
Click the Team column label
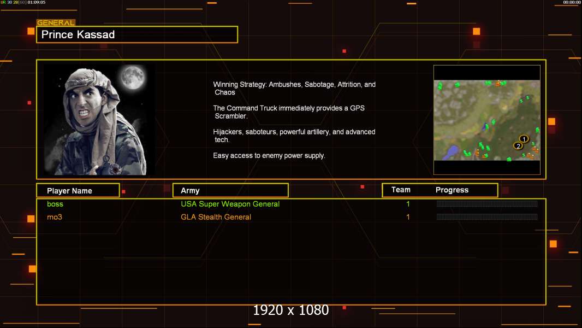point(401,190)
